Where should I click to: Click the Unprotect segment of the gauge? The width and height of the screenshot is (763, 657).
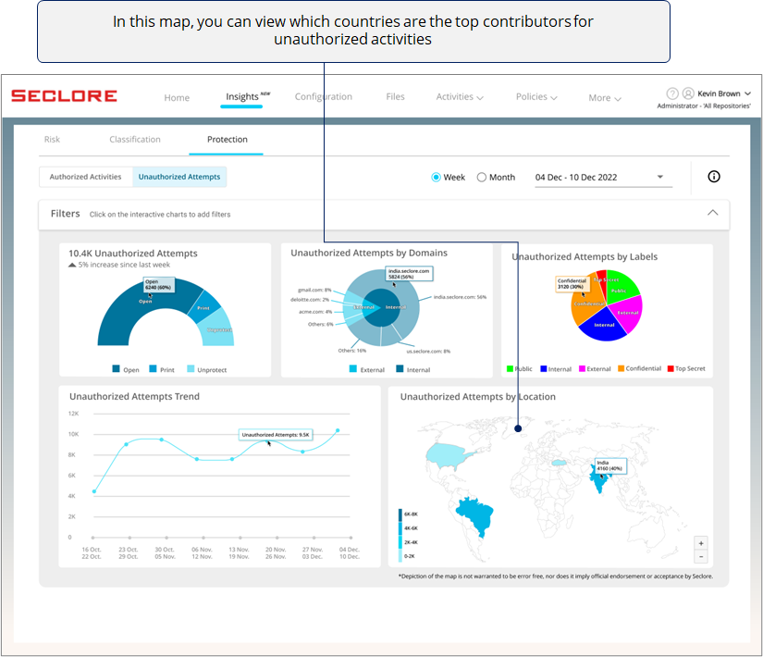point(218,329)
